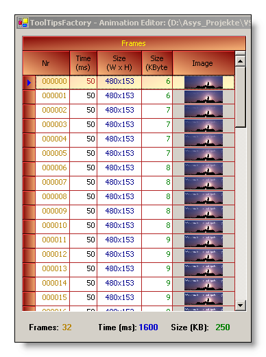Click the thumbnail image of frame 000009

pos(204,212)
